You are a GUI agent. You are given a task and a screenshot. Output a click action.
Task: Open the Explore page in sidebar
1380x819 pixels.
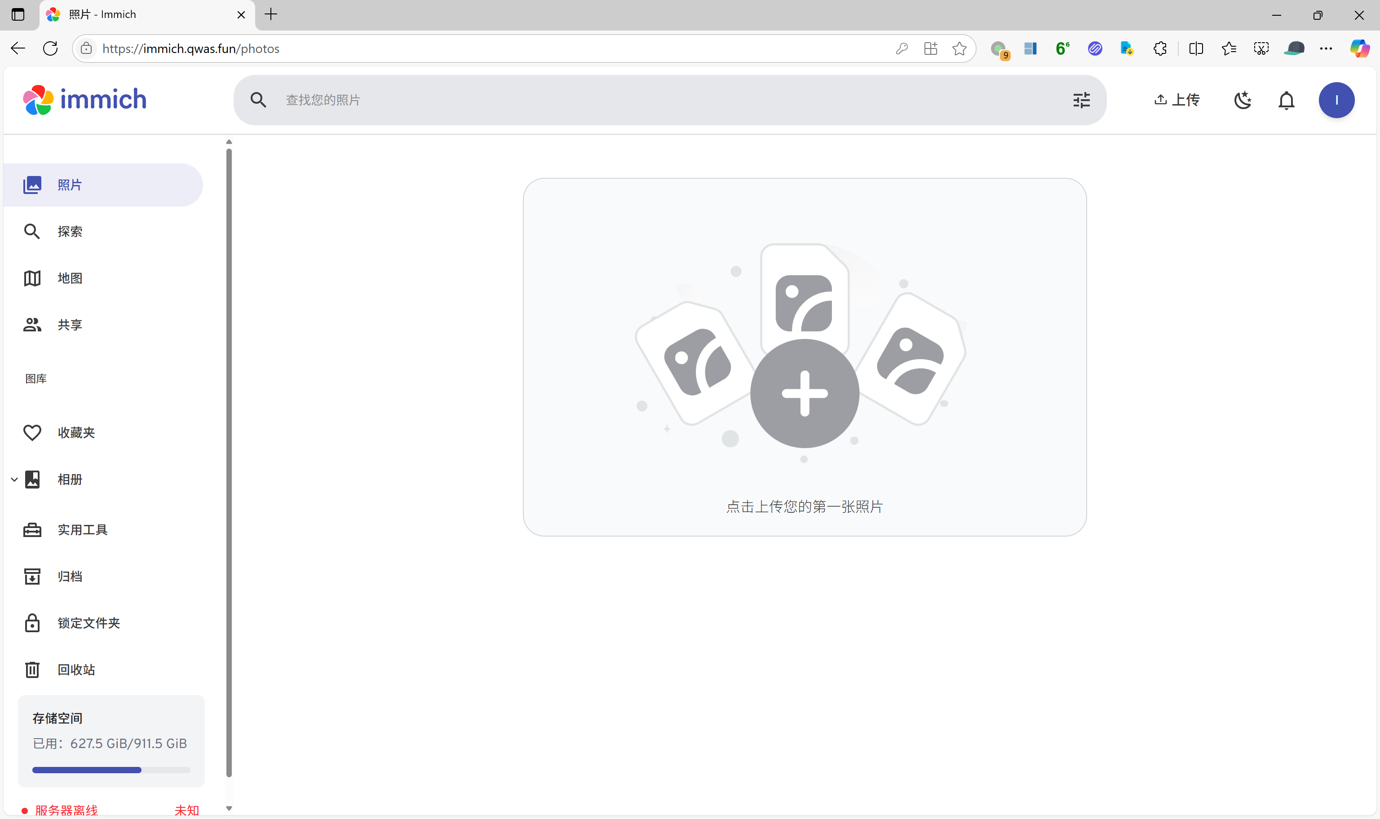pyautogui.click(x=69, y=232)
